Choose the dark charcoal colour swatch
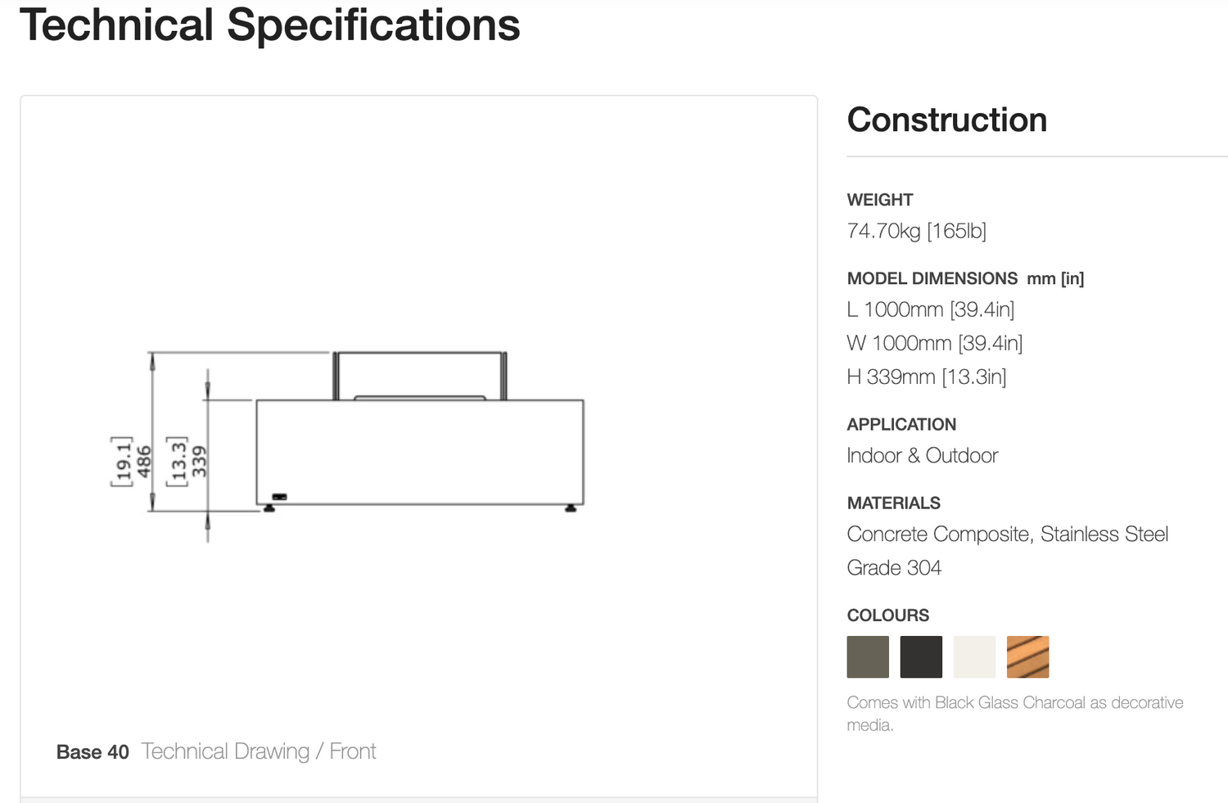The image size is (1228, 803). [x=921, y=656]
